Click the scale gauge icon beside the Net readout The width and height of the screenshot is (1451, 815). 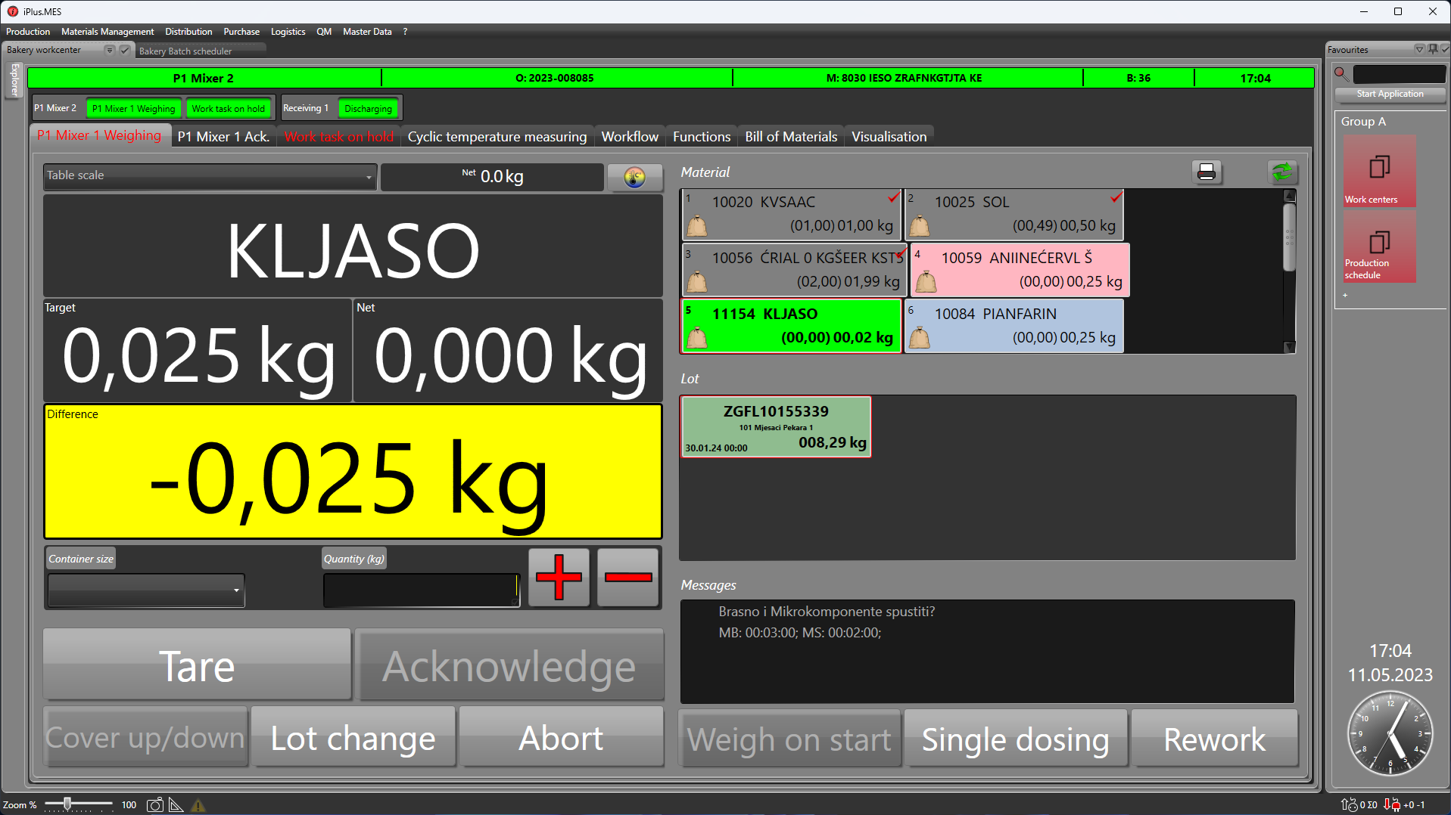(634, 177)
